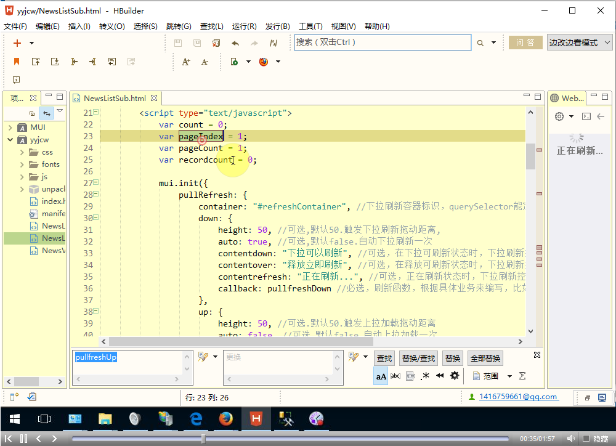Click the red plus New icon

coord(17,43)
